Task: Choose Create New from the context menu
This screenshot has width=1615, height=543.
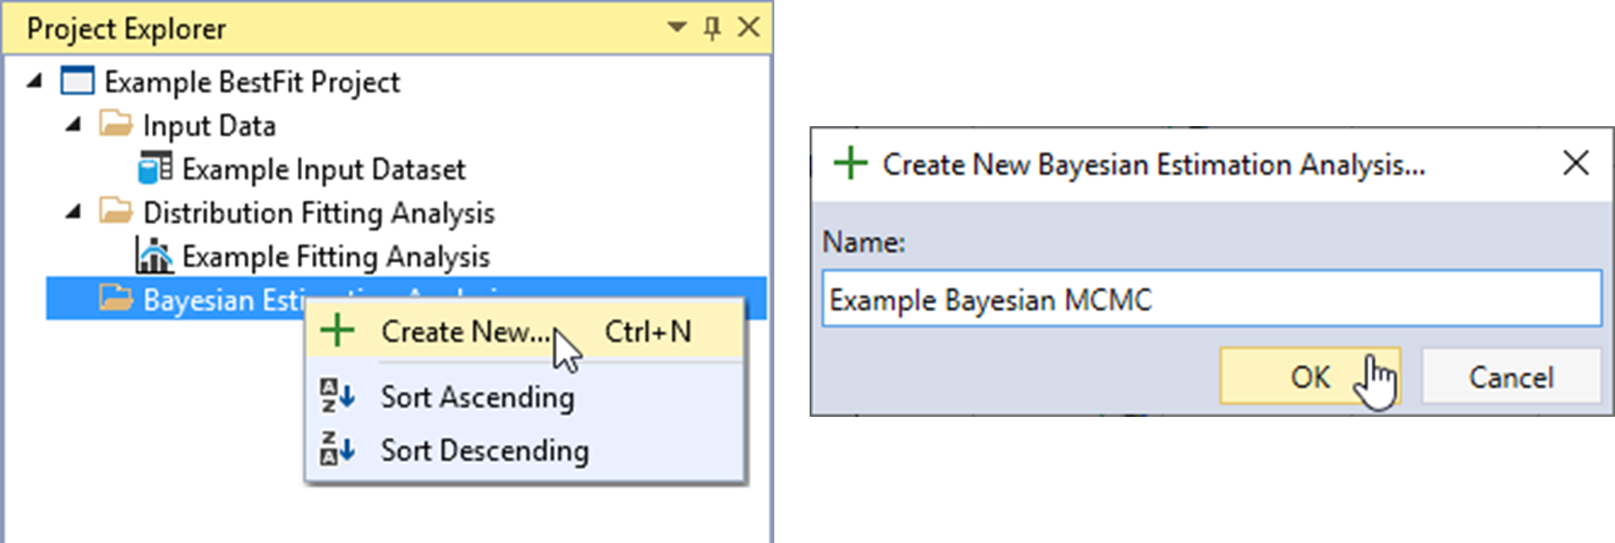Action: (x=466, y=330)
